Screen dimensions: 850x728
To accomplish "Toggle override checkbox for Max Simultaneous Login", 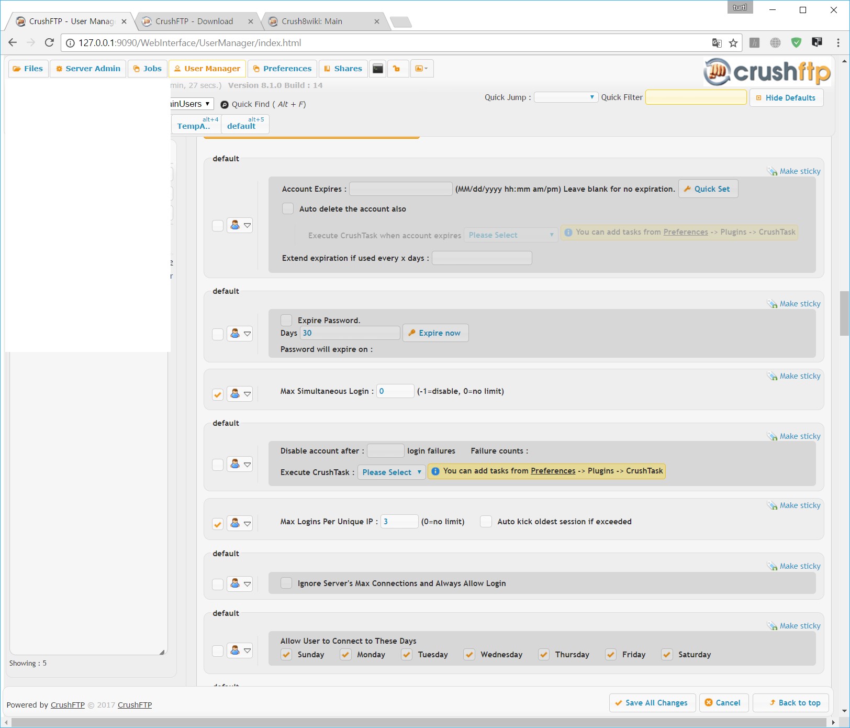I will pyautogui.click(x=218, y=394).
